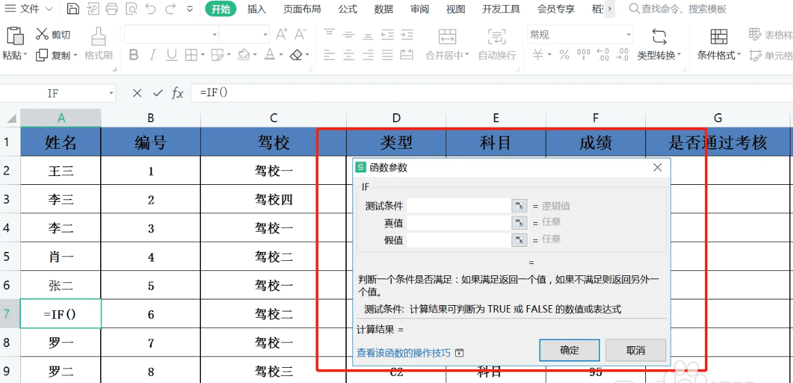
Task: Click the fx insert function icon
Action: tap(176, 93)
